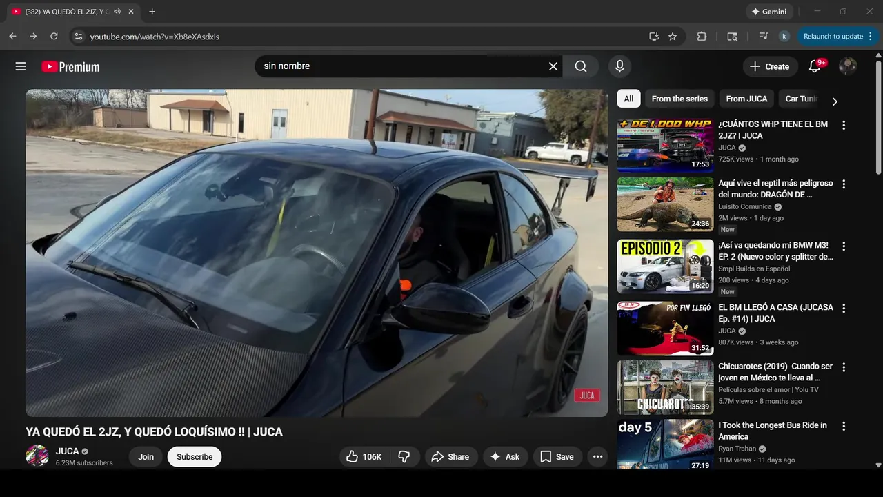Open the Ask AI button
The height and width of the screenshot is (497, 883).
505,456
